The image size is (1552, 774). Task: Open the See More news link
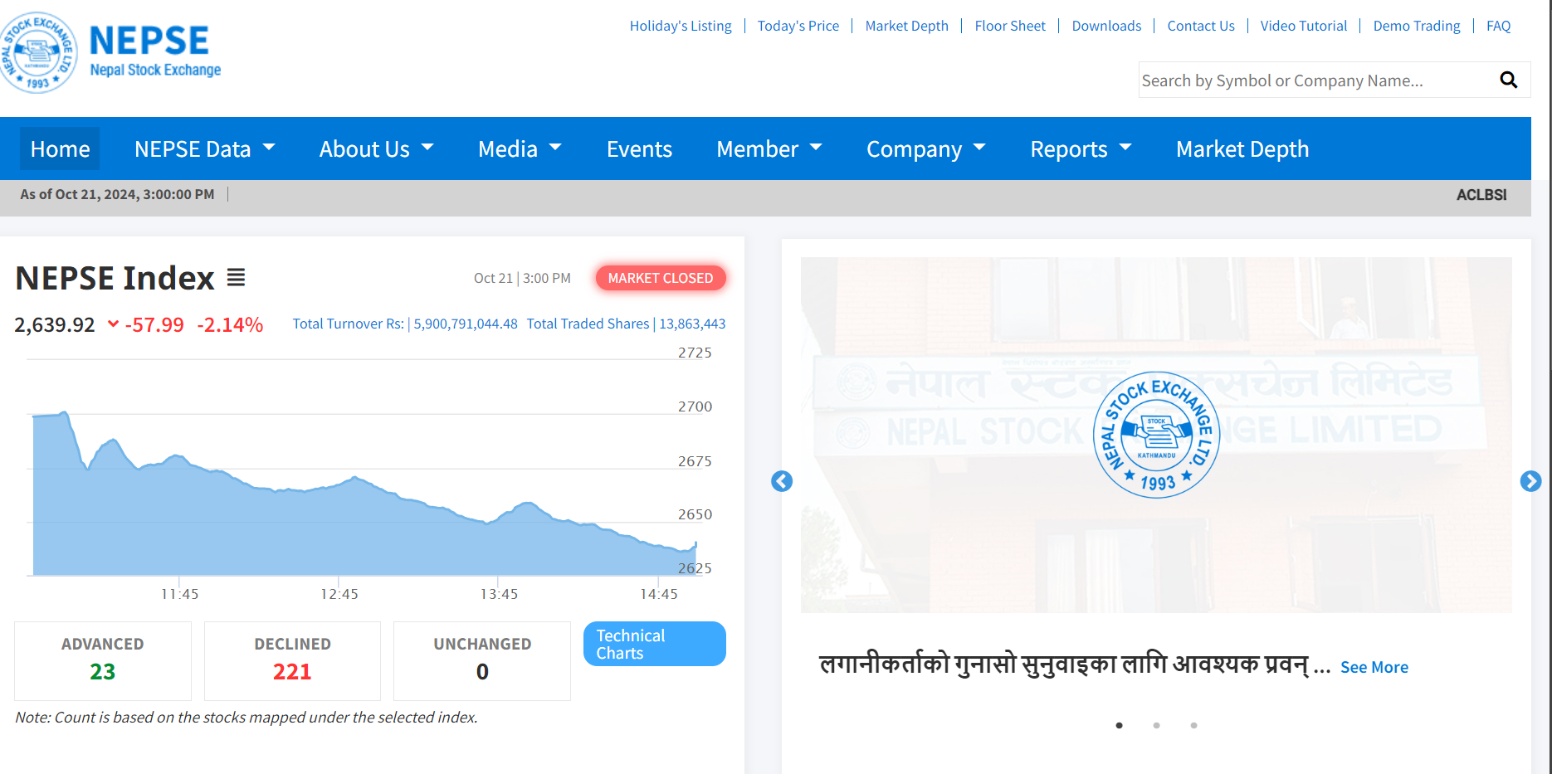(1374, 667)
